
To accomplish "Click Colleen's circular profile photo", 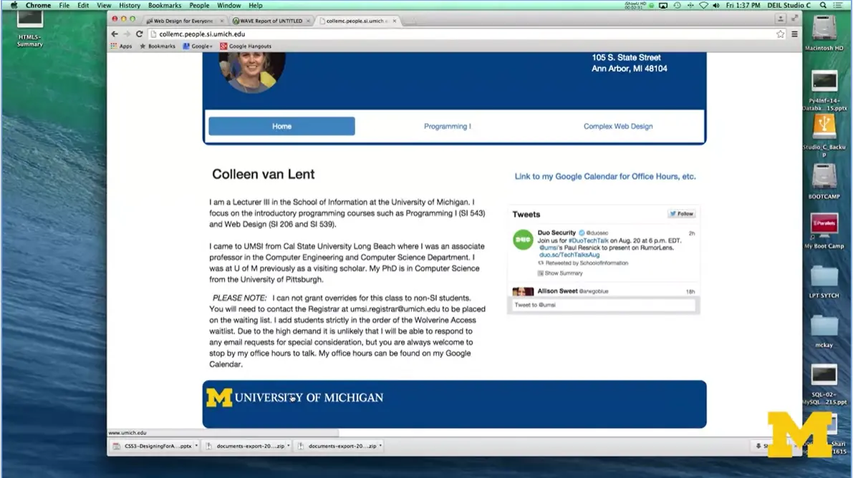I will (251, 68).
